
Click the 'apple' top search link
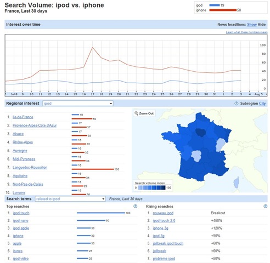point(17,243)
